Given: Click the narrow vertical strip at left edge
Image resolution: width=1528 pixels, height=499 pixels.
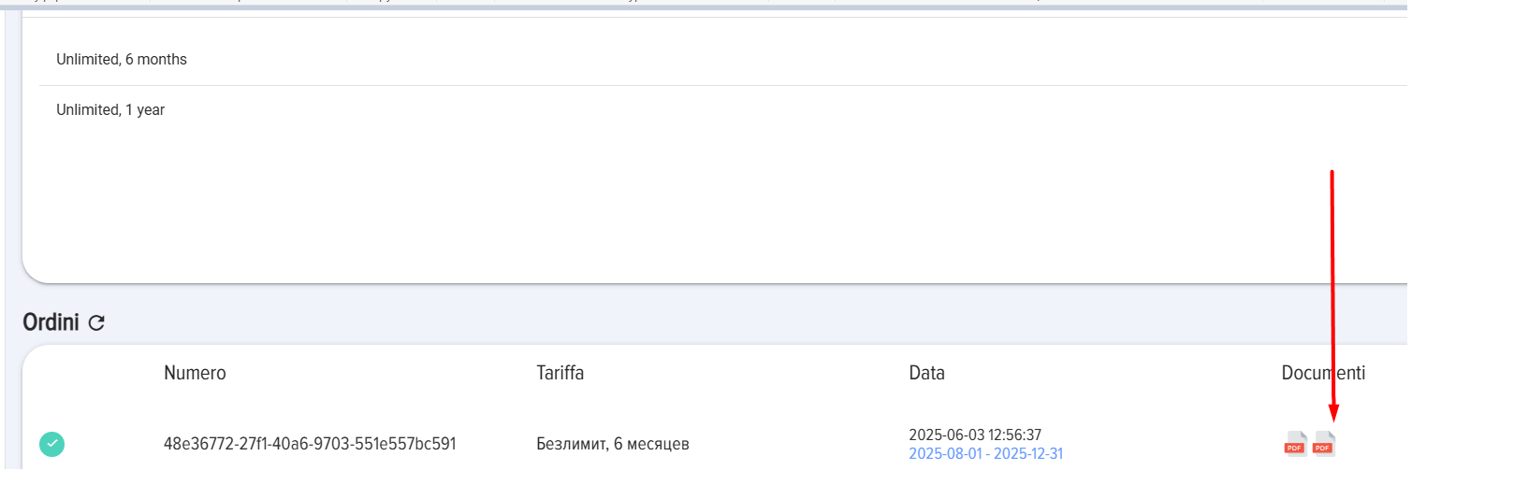Looking at the screenshot, I should click(12, 234).
